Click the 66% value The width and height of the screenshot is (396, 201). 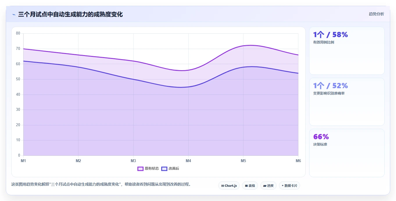point(321,137)
